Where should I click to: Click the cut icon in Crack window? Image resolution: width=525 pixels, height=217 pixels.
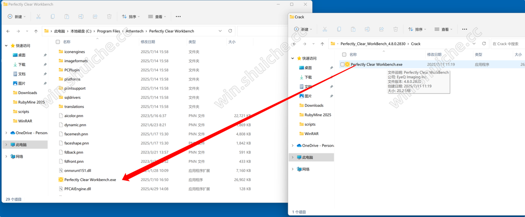(325, 29)
